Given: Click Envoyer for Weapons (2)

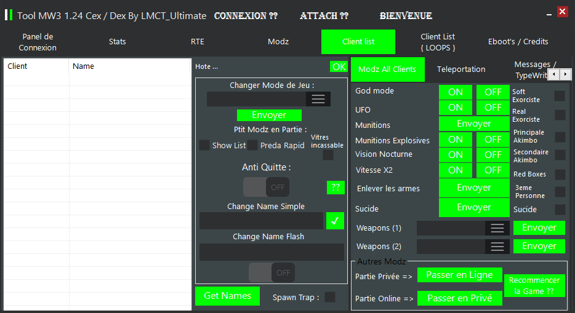Looking at the screenshot, I should coord(539,246).
